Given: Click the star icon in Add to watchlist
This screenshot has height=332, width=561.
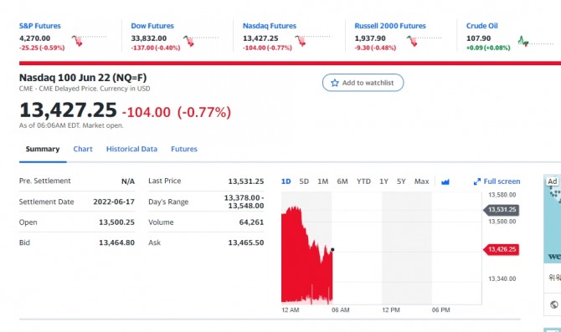Looking at the screenshot, I should pos(335,83).
